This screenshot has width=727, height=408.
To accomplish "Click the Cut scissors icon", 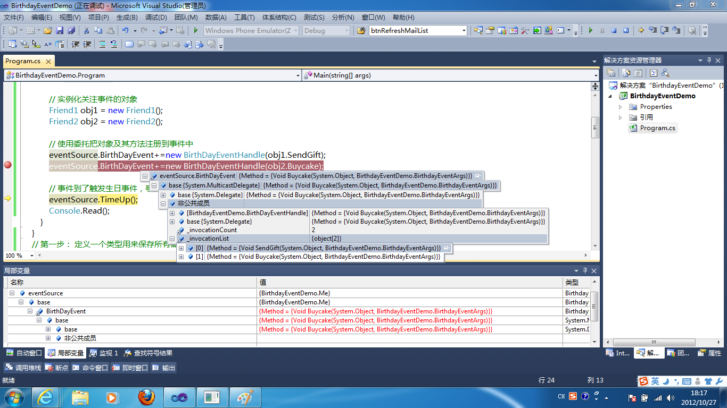I will click(86, 31).
